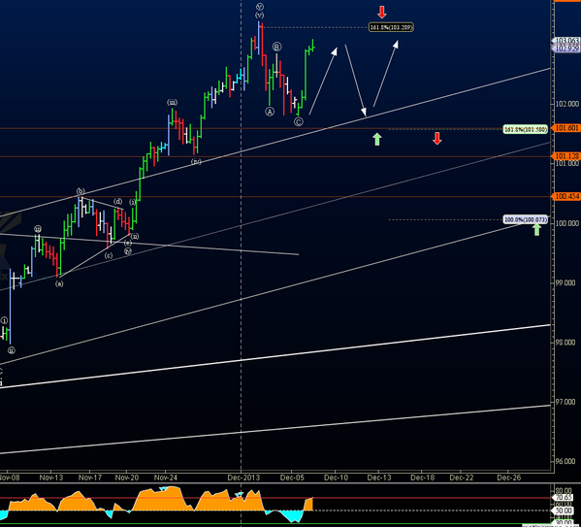Click the Dec-05 date label
581x527 pixels.
[292, 478]
